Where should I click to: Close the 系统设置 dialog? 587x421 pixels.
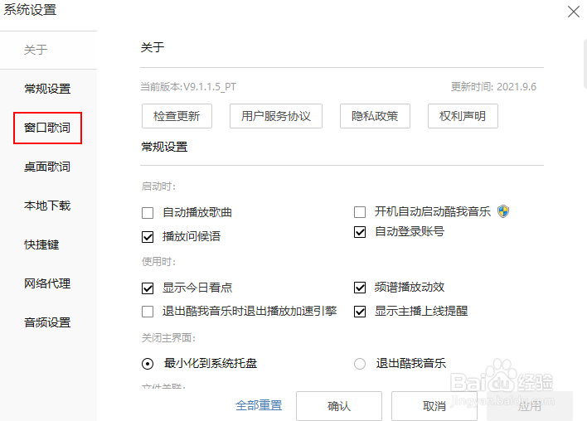(x=573, y=12)
